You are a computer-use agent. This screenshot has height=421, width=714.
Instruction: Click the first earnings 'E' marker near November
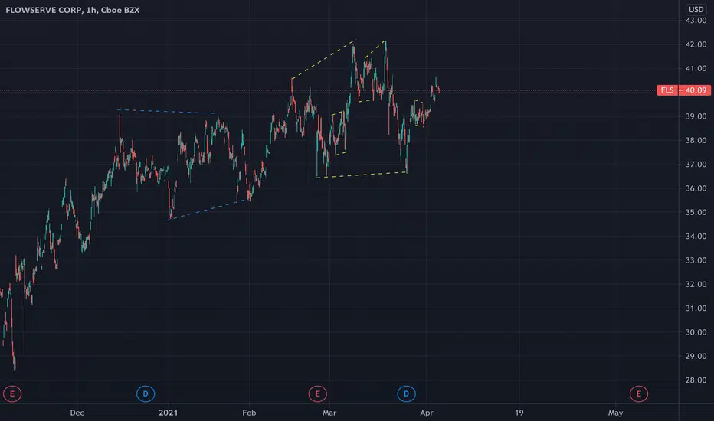(x=12, y=393)
